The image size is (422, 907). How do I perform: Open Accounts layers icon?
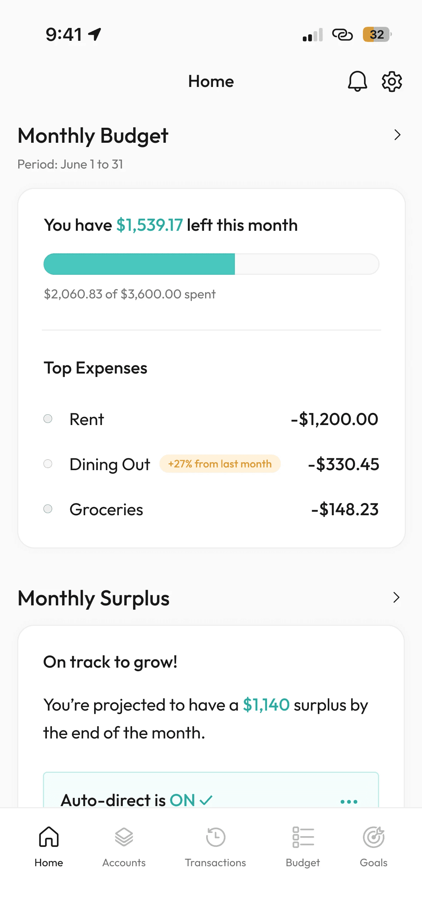(124, 837)
